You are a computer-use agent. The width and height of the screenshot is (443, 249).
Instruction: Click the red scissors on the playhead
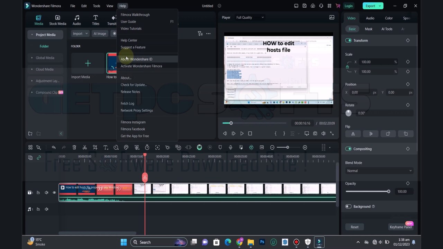145,178
